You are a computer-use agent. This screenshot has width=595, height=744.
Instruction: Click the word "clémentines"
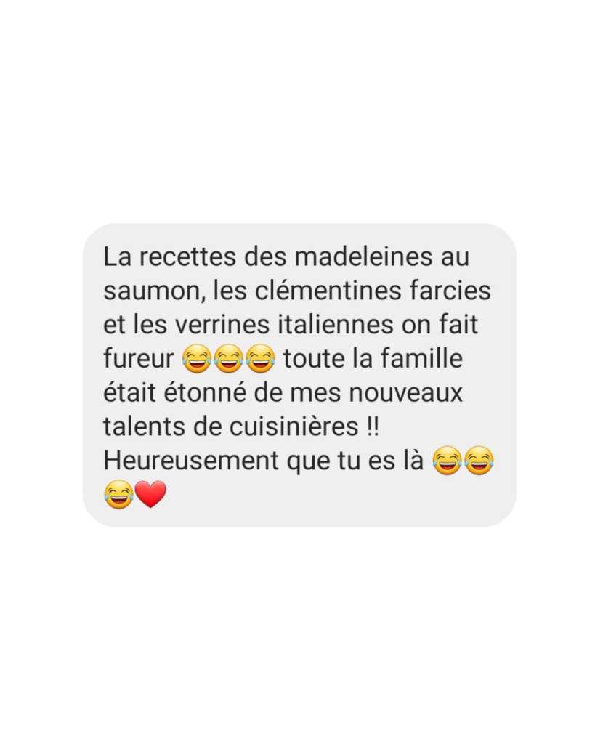[328, 290]
